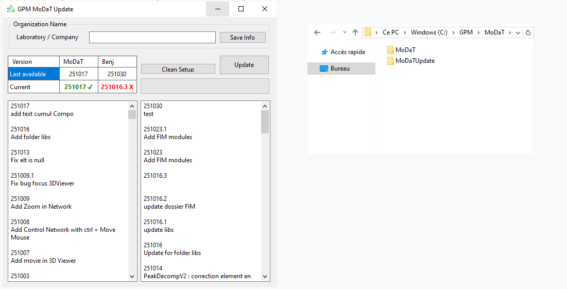Click GPM in the address breadcrumb
Viewport: 567px width, 289px height.
[466, 32]
